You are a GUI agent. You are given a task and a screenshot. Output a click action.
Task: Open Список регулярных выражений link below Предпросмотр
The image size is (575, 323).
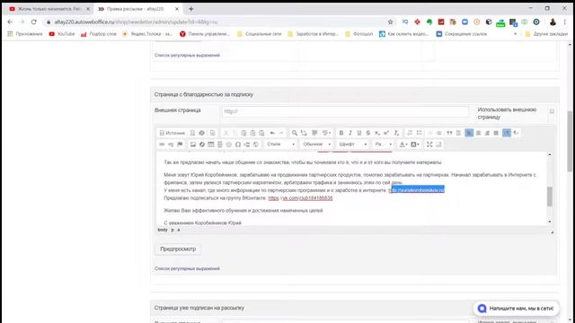point(187,268)
